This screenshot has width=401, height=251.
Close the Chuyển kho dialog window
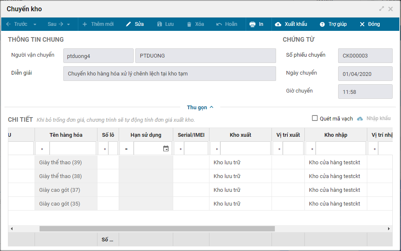pyautogui.click(x=391, y=9)
